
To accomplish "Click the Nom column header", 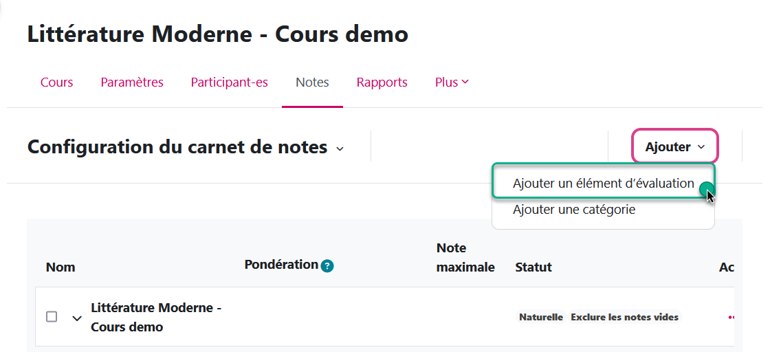I will coord(60,267).
